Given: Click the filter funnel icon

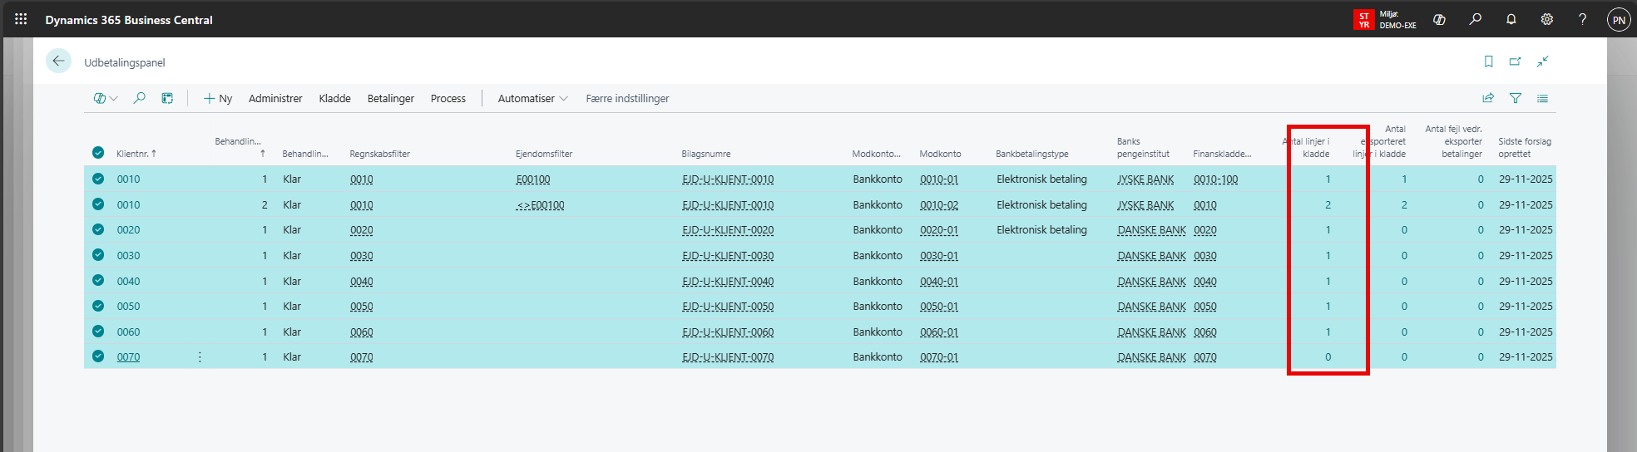Looking at the screenshot, I should click(x=1515, y=98).
